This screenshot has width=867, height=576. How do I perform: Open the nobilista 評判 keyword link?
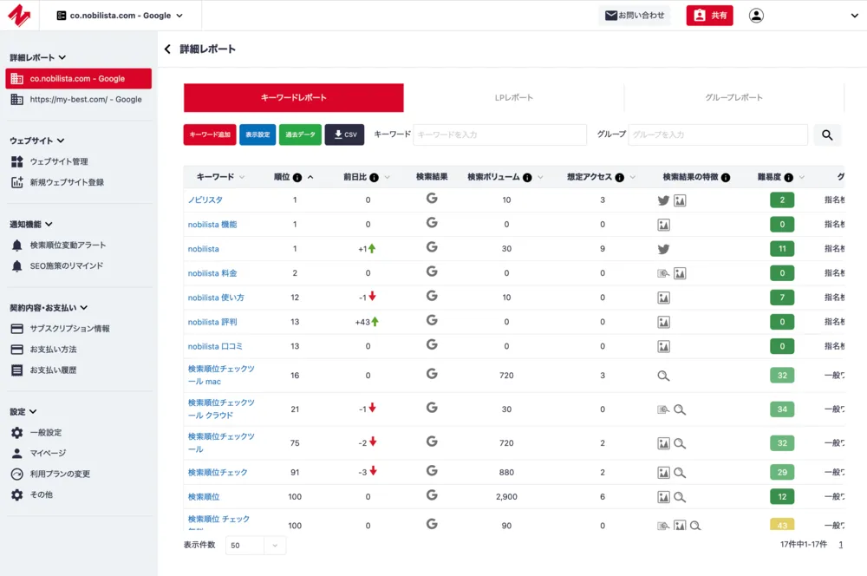212,322
